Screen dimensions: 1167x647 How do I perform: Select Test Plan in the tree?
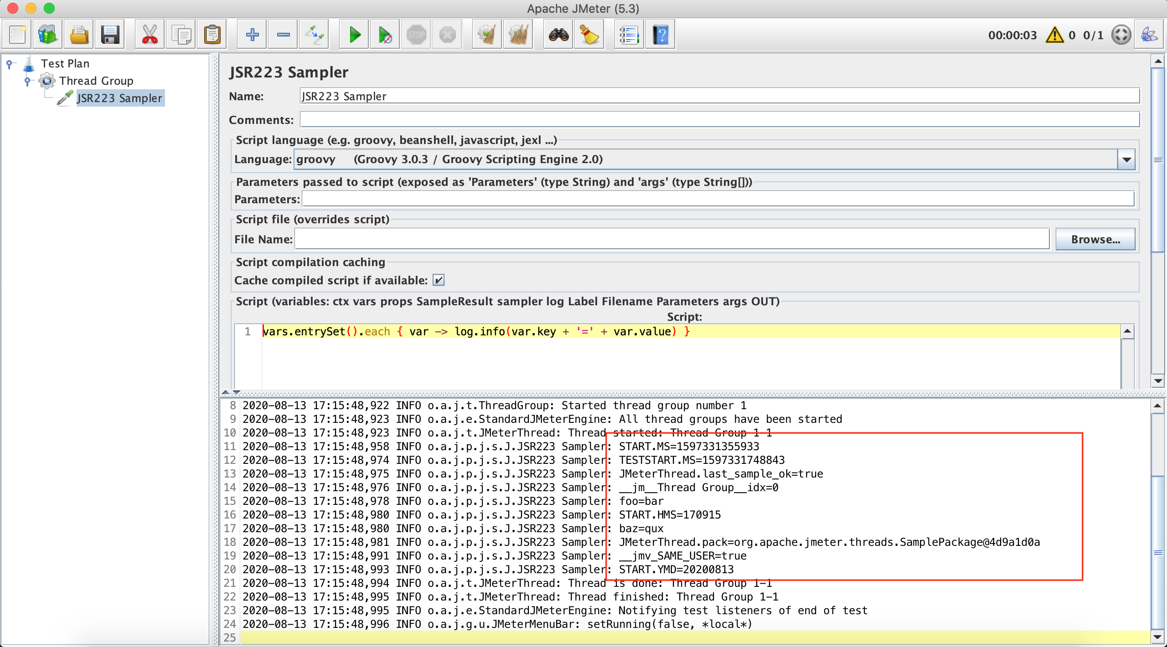click(65, 64)
